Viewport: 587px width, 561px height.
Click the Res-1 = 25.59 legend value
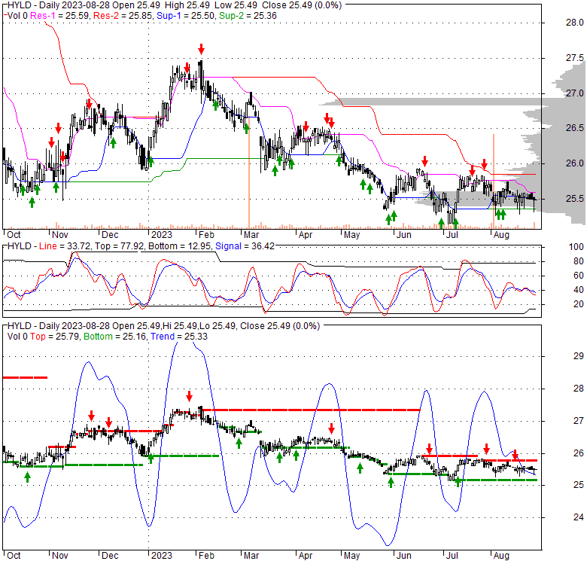pyautogui.click(x=61, y=16)
